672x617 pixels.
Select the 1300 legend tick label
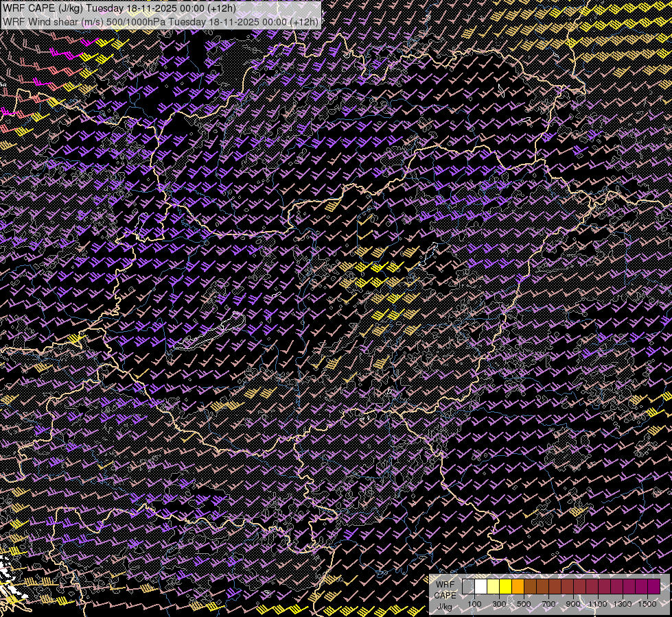coord(623,604)
